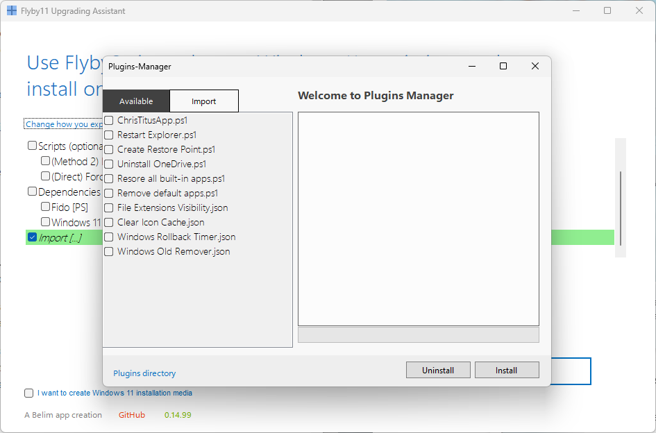Open the GitHub link at the bottom

tap(132, 415)
